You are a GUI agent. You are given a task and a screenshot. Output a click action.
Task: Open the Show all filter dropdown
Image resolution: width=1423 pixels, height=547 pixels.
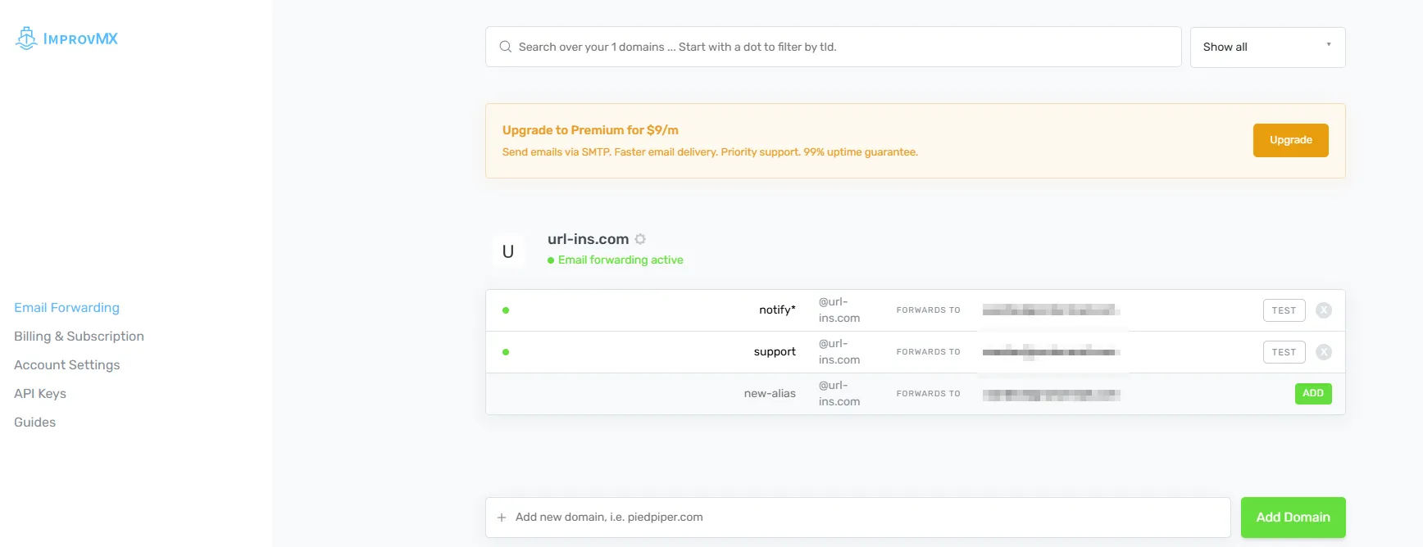pyautogui.click(x=1266, y=47)
